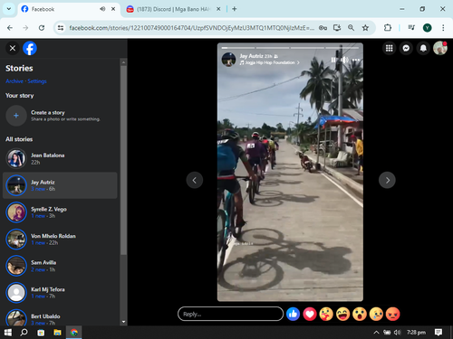Open the notifications bell

tap(423, 48)
